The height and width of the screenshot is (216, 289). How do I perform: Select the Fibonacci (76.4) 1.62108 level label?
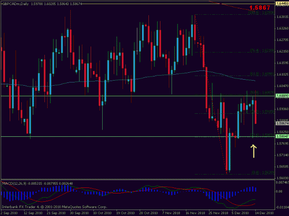tap(262, 50)
